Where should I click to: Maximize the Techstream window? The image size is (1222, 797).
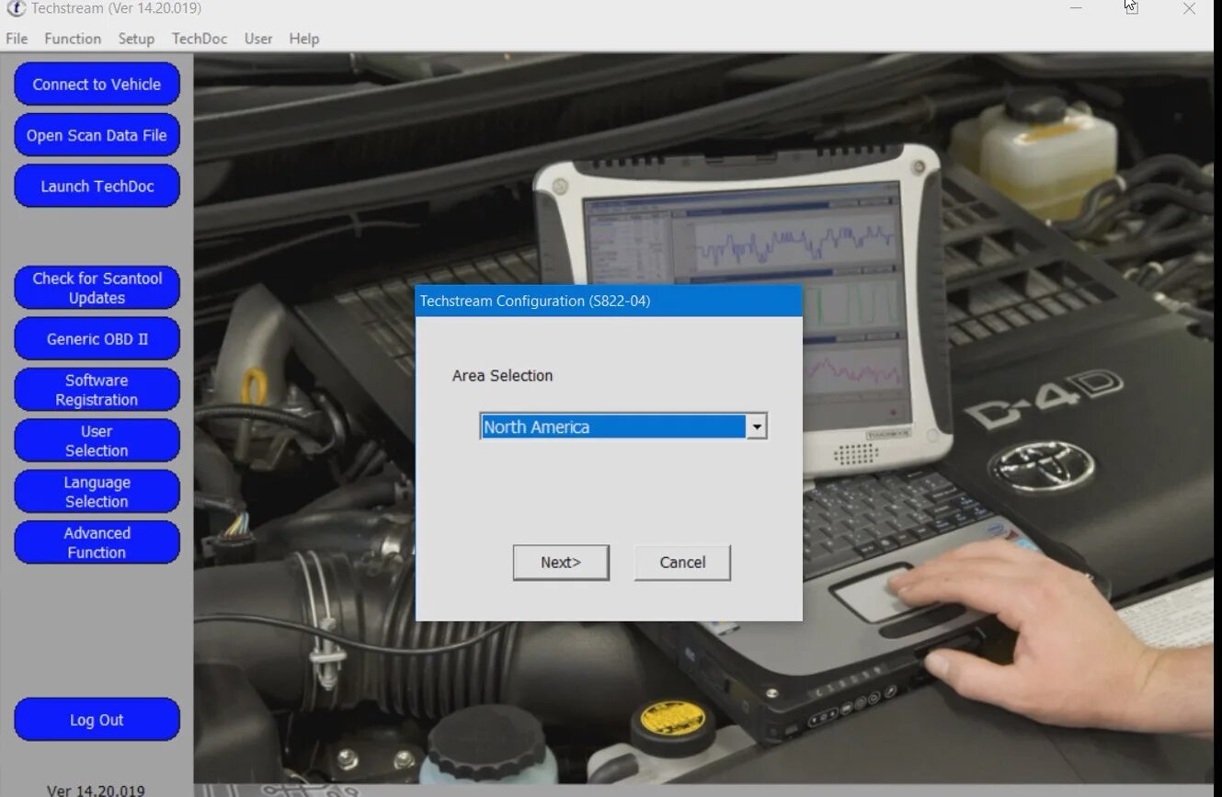pyautogui.click(x=1131, y=8)
